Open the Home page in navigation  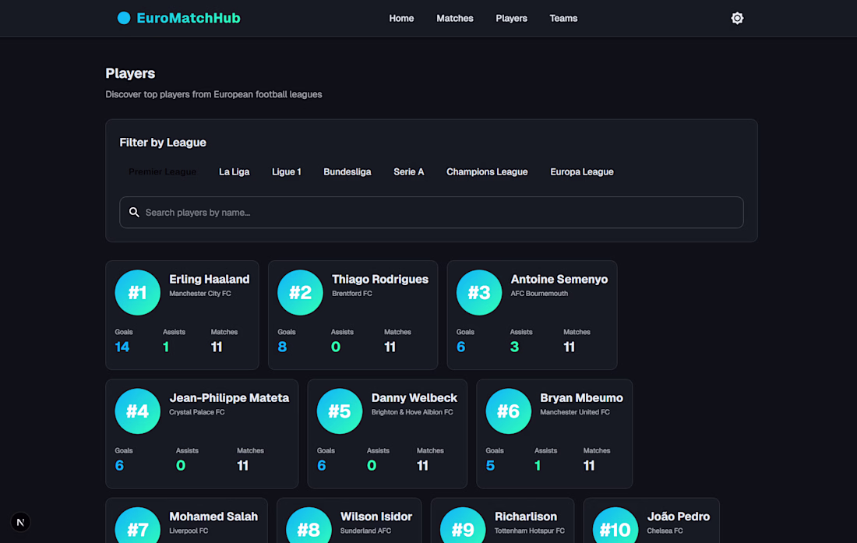tap(401, 18)
